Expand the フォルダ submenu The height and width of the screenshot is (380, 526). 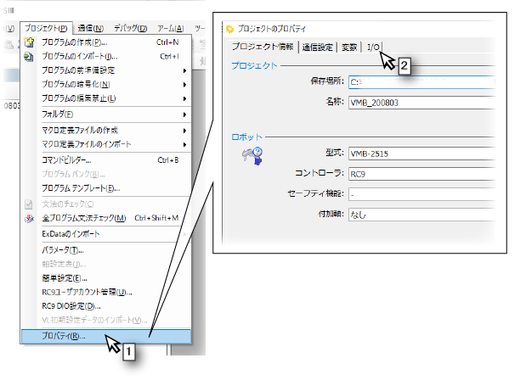pyautogui.click(x=184, y=114)
